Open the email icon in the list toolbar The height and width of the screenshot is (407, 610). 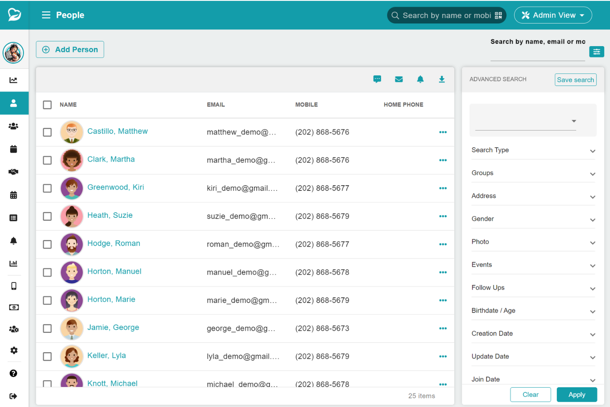[x=399, y=79]
